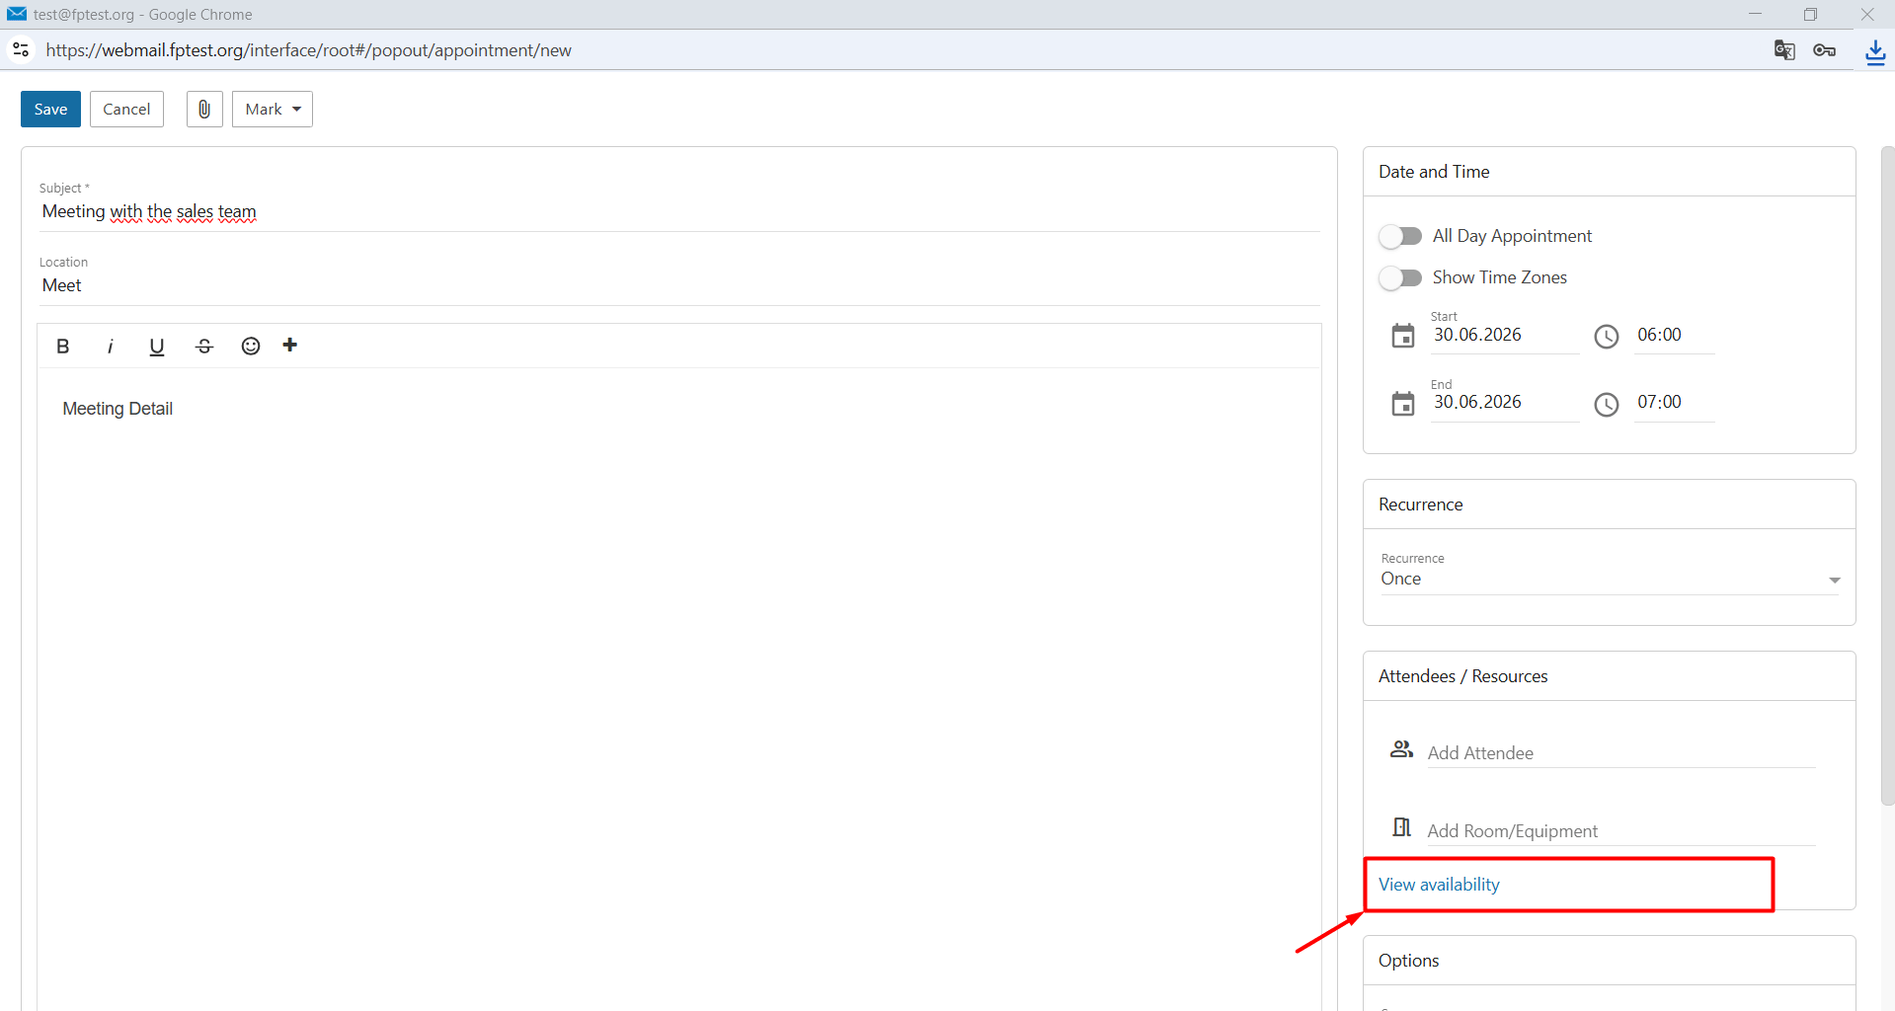Edit the start date 30.06.2026
Image resolution: width=1895 pixels, height=1011 pixels.
[x=1504, y=335]
